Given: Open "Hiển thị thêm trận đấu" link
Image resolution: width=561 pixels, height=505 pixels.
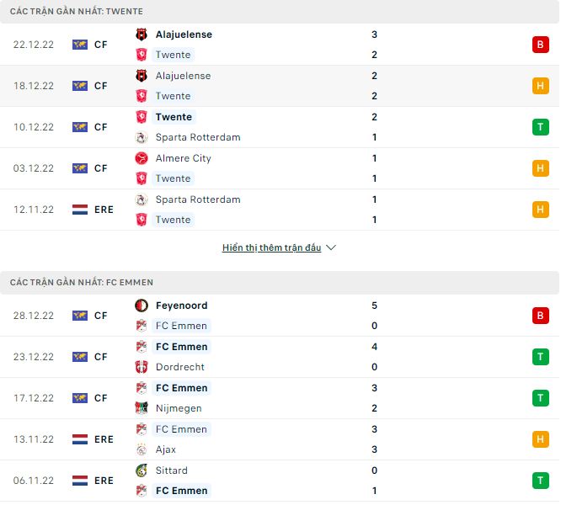Looking at the screenshot, I should click(271, 248).
